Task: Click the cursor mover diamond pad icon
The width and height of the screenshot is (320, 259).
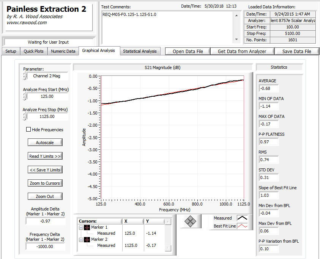Action: pos(190,221)
